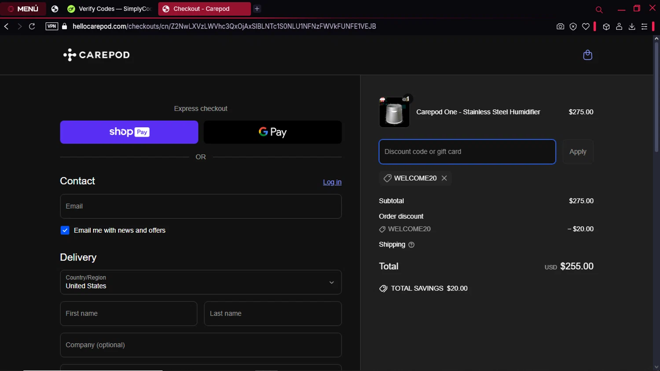
Task: Click the hellocarepod.com address bar URL
Action: pos(224,26)
